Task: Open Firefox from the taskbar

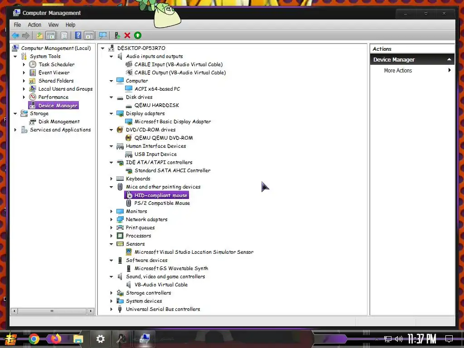Action: [56, 339]
